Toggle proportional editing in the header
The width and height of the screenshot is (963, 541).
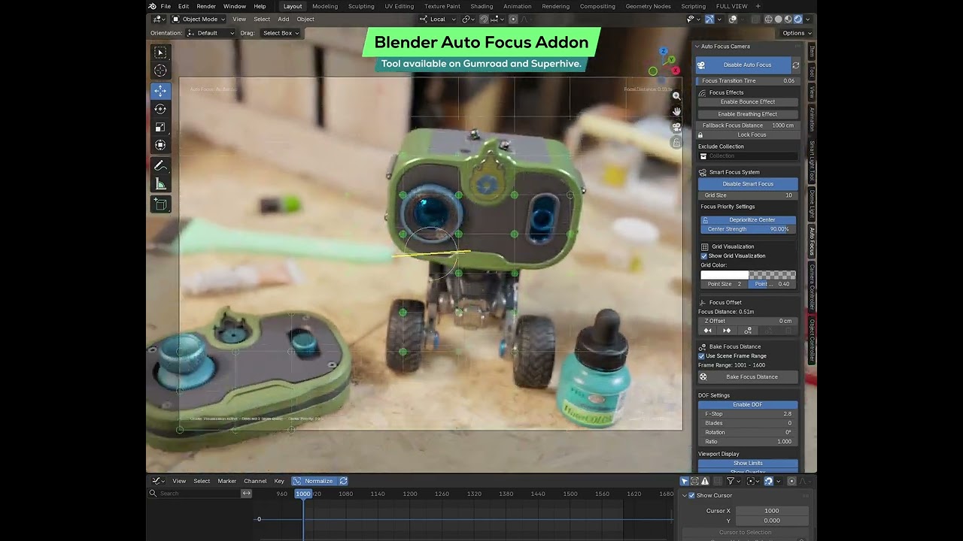(513, 20)
